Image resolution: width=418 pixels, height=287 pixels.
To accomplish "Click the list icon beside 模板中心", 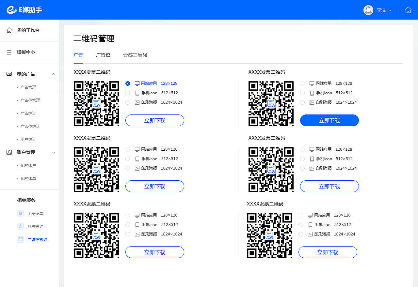I will click(x=9, y=52).
